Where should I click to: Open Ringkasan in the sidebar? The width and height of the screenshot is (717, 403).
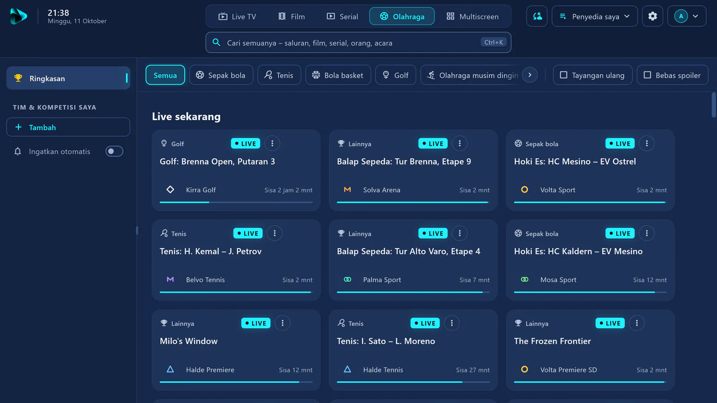[68, 78]
